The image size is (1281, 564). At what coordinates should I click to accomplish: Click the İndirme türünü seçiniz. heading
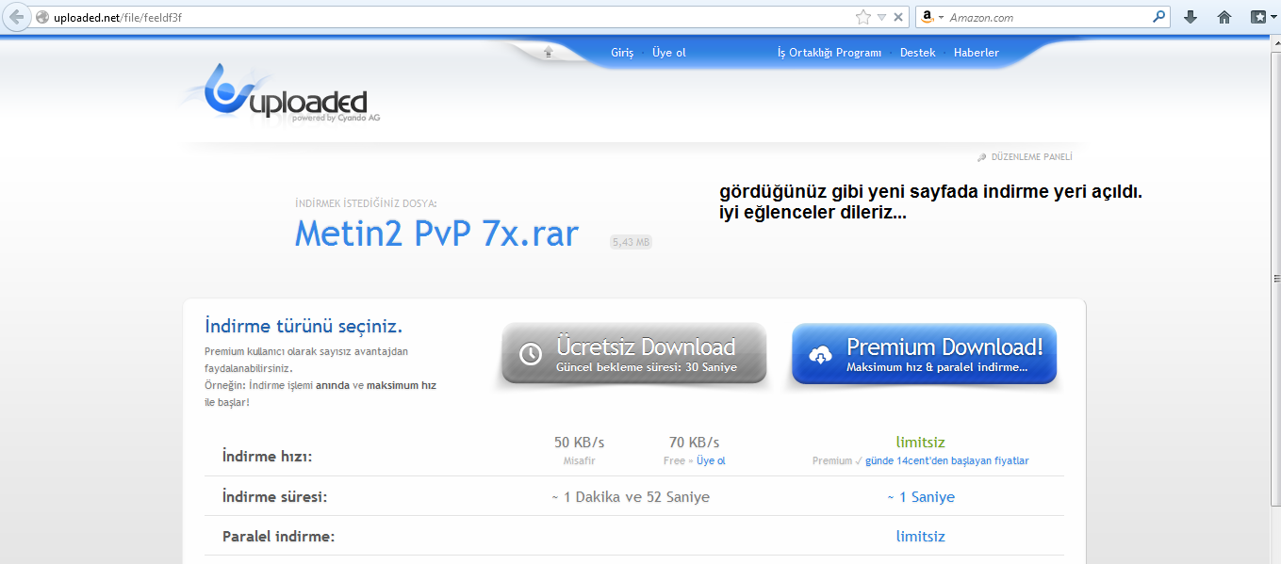[x=304, y=327]
